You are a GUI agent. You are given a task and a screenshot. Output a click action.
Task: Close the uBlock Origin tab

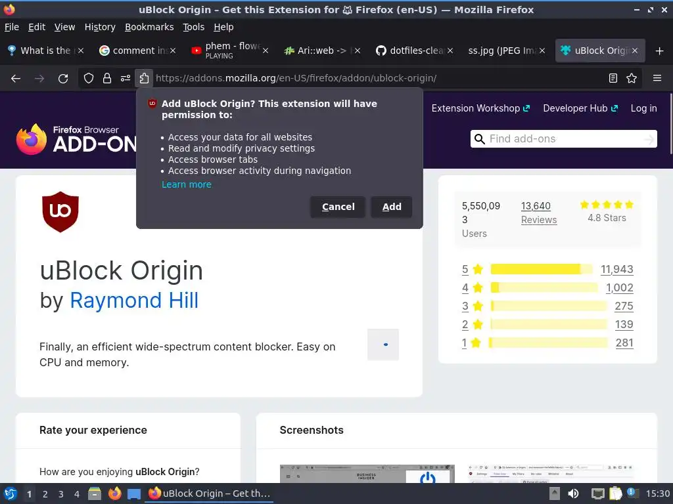tap(635, 51)
